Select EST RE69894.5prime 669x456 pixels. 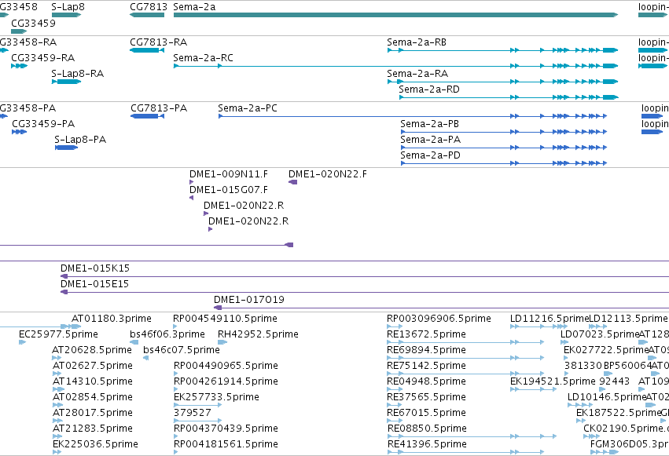tap(465, 358)
